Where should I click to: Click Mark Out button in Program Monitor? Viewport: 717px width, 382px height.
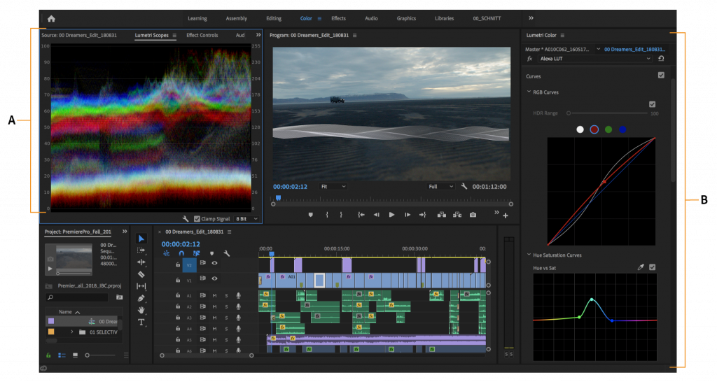341,215
